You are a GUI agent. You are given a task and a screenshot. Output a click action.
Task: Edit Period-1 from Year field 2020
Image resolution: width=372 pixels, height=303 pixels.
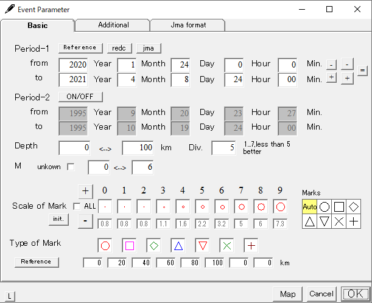click(x=73, y=64)
